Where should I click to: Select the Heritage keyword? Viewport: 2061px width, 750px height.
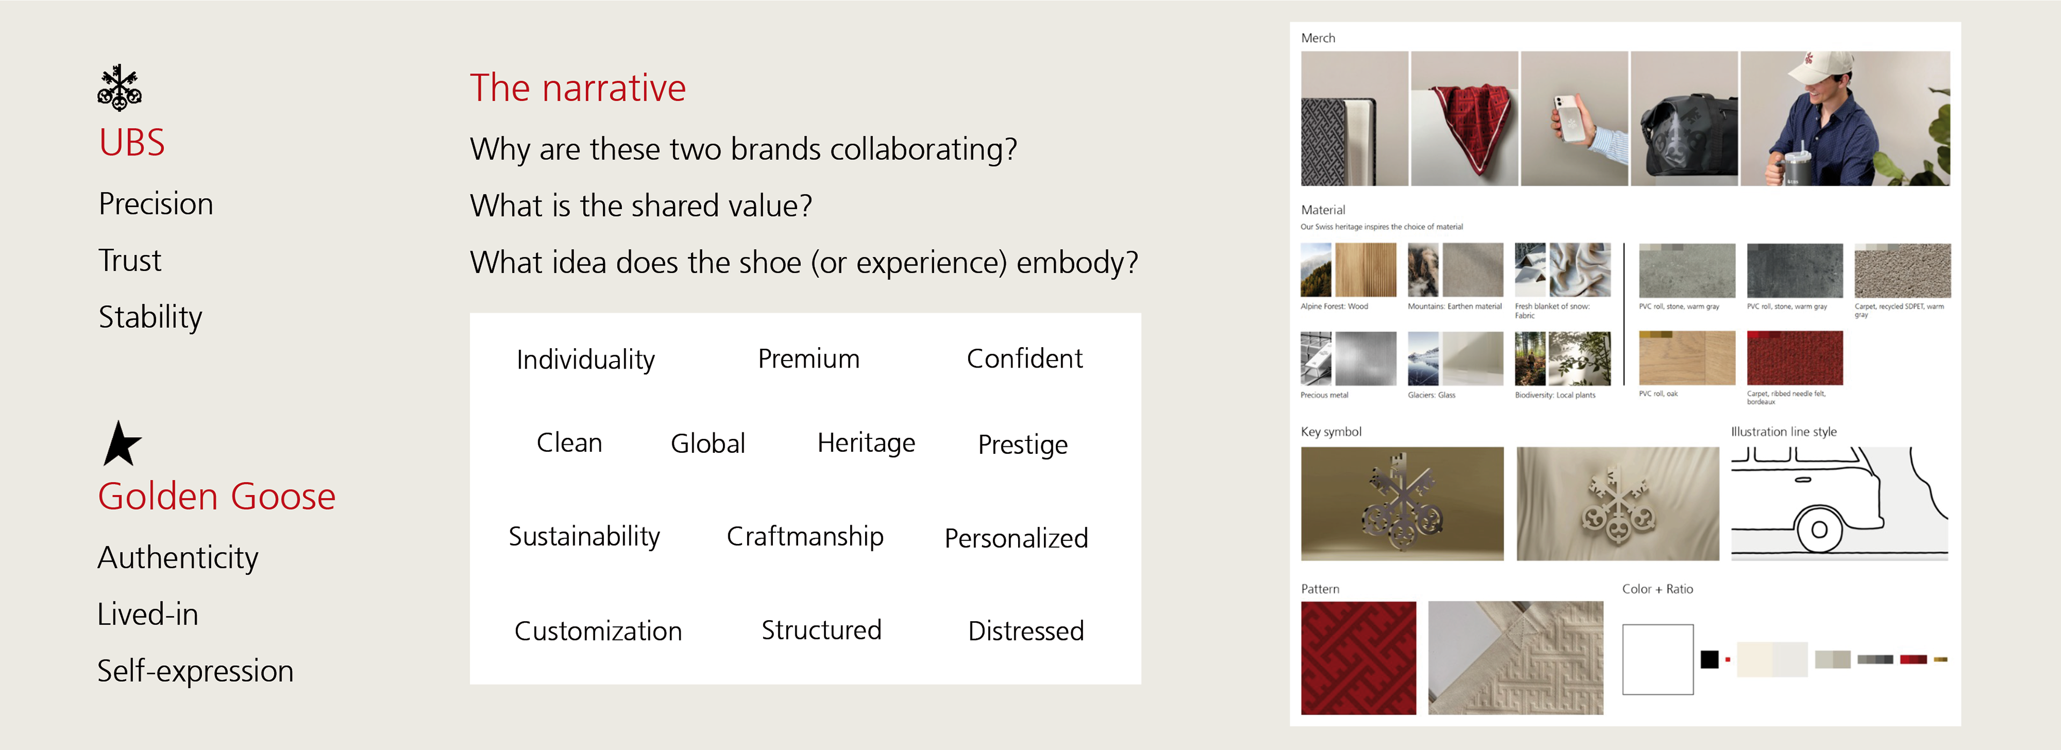(x=866, y=443)
